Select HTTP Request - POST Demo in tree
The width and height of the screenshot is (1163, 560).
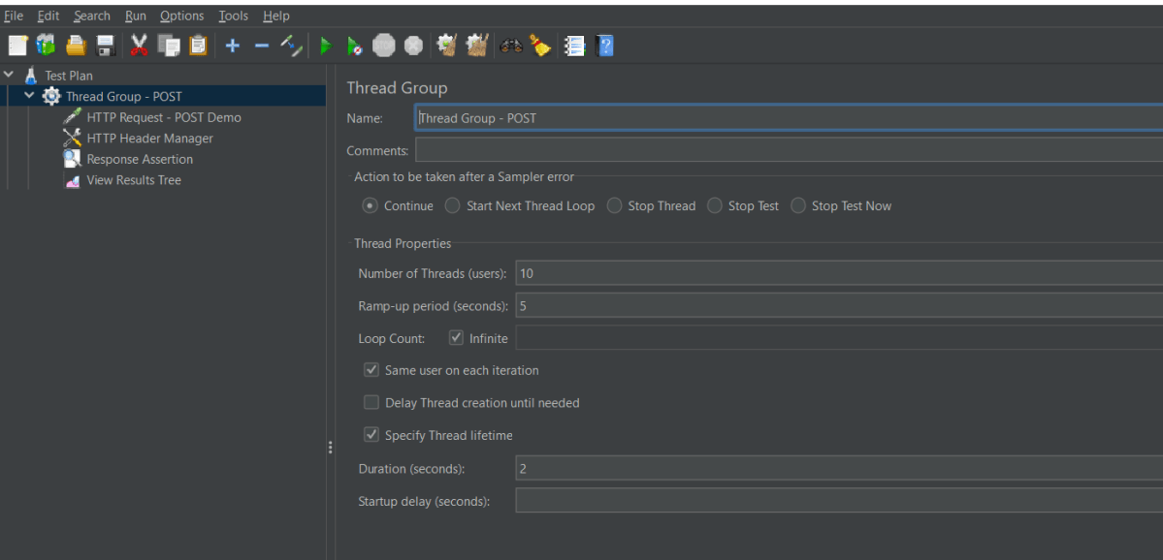click(163, 117)
